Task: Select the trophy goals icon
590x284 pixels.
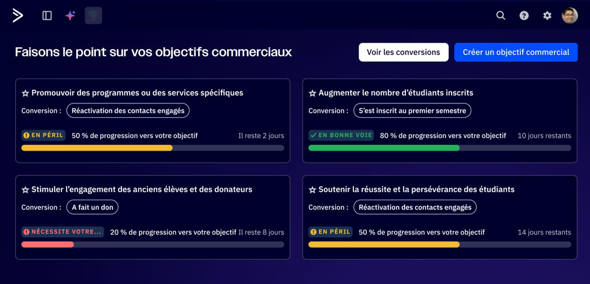Action: tap(93, 15)
